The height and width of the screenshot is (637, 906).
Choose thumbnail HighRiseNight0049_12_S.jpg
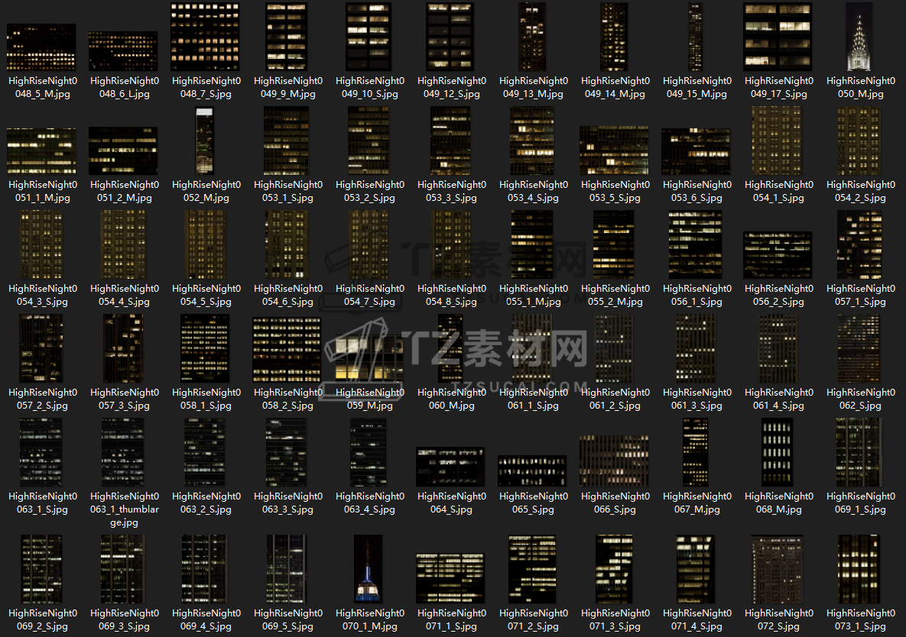tap(450, 37)
